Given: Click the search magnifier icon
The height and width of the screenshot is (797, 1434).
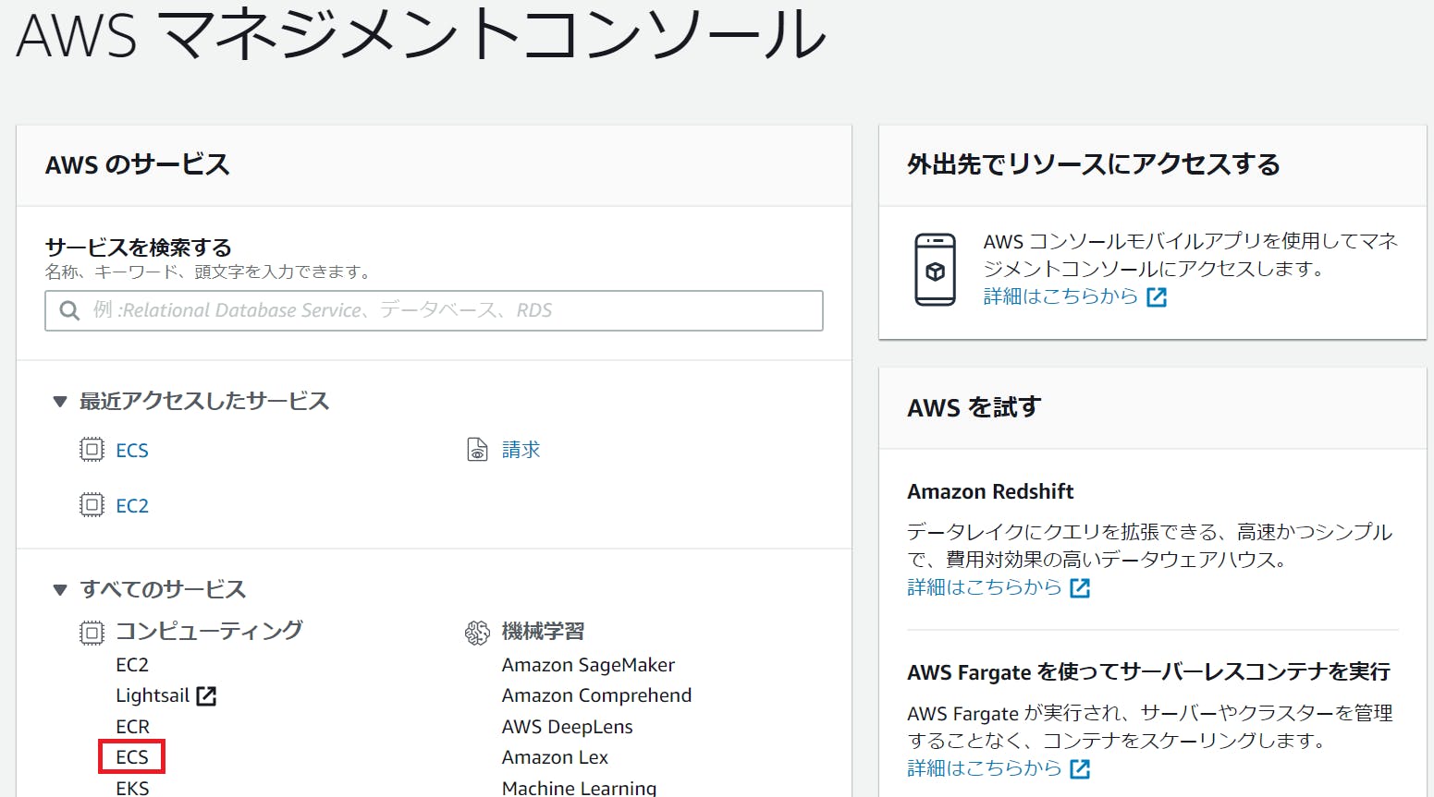Looking at the screenshot, I should pos(69,310).
